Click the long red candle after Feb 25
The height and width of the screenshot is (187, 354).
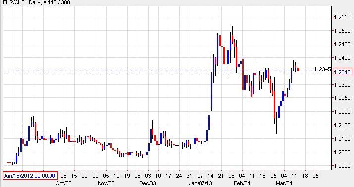[274, 104]
